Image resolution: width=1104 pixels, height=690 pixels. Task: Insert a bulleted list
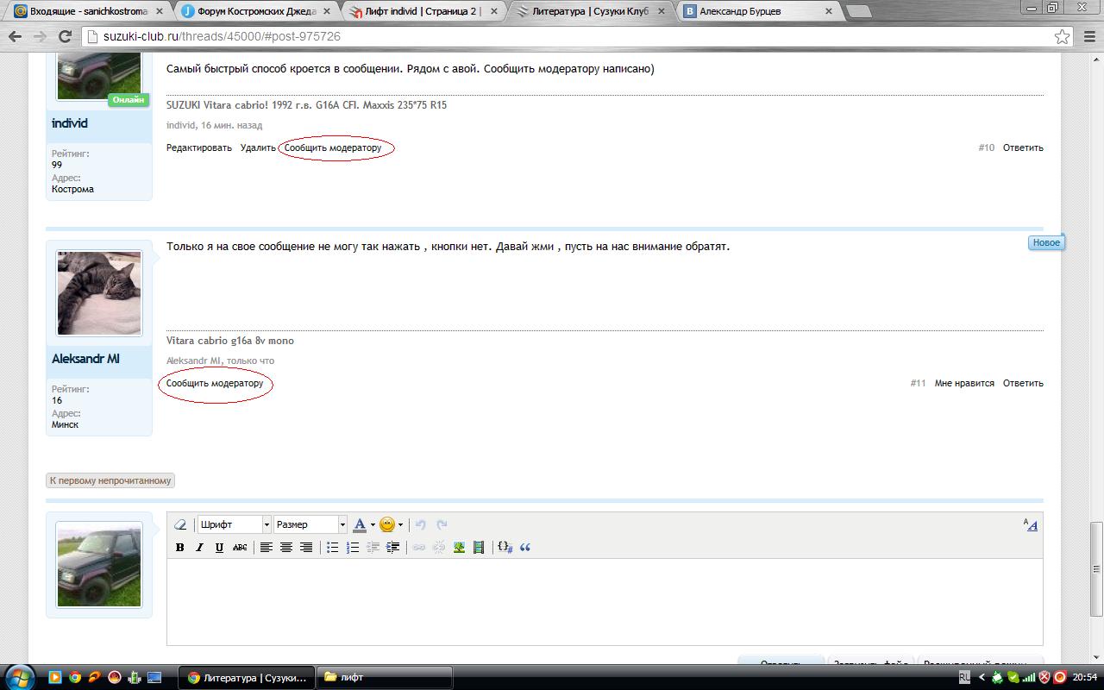point(332,547)
